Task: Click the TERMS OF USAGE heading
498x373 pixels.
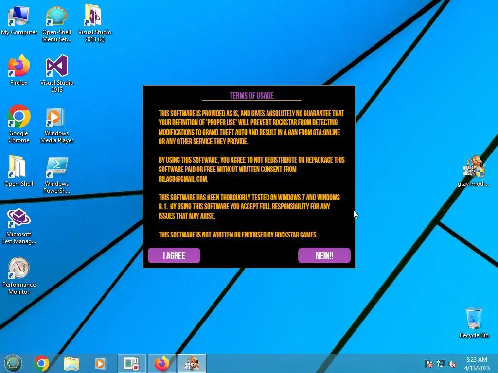Action: tap(251, 96)
